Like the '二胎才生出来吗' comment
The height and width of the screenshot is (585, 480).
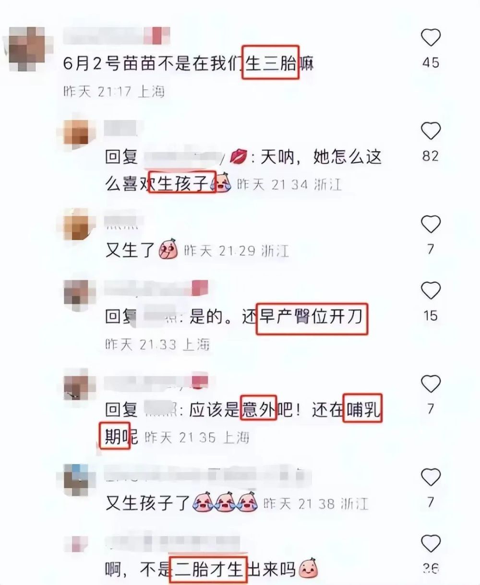431,543
